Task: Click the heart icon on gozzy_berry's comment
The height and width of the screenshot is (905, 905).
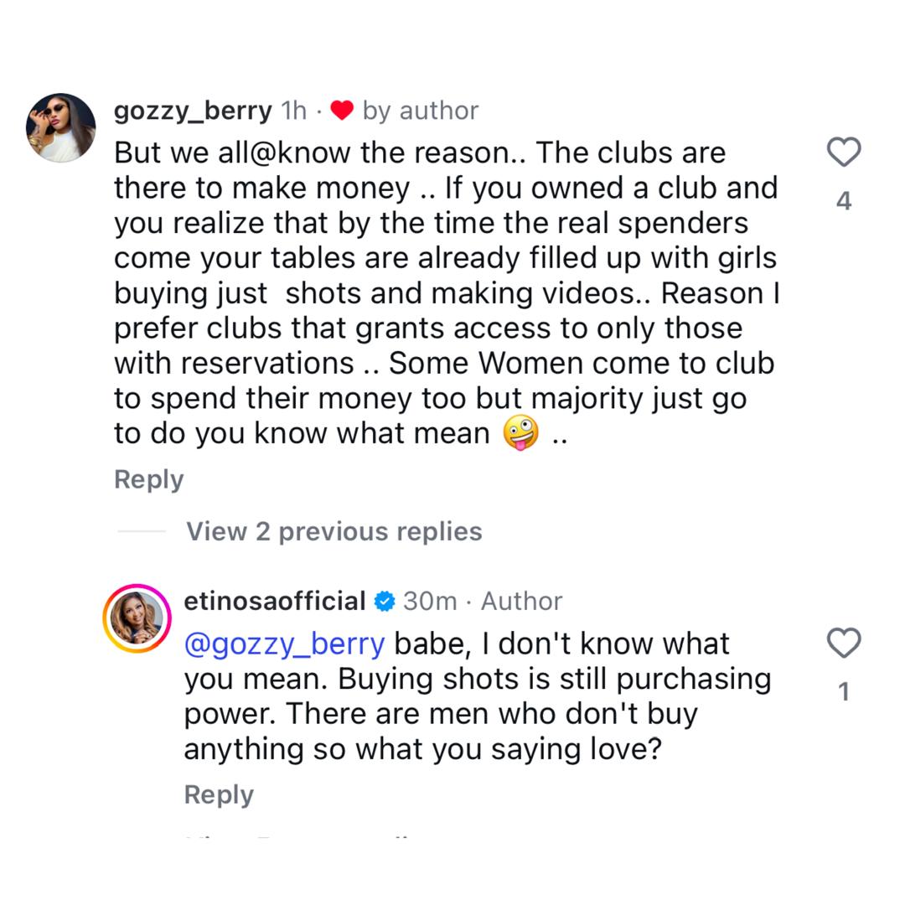Action: pos(844,152)
